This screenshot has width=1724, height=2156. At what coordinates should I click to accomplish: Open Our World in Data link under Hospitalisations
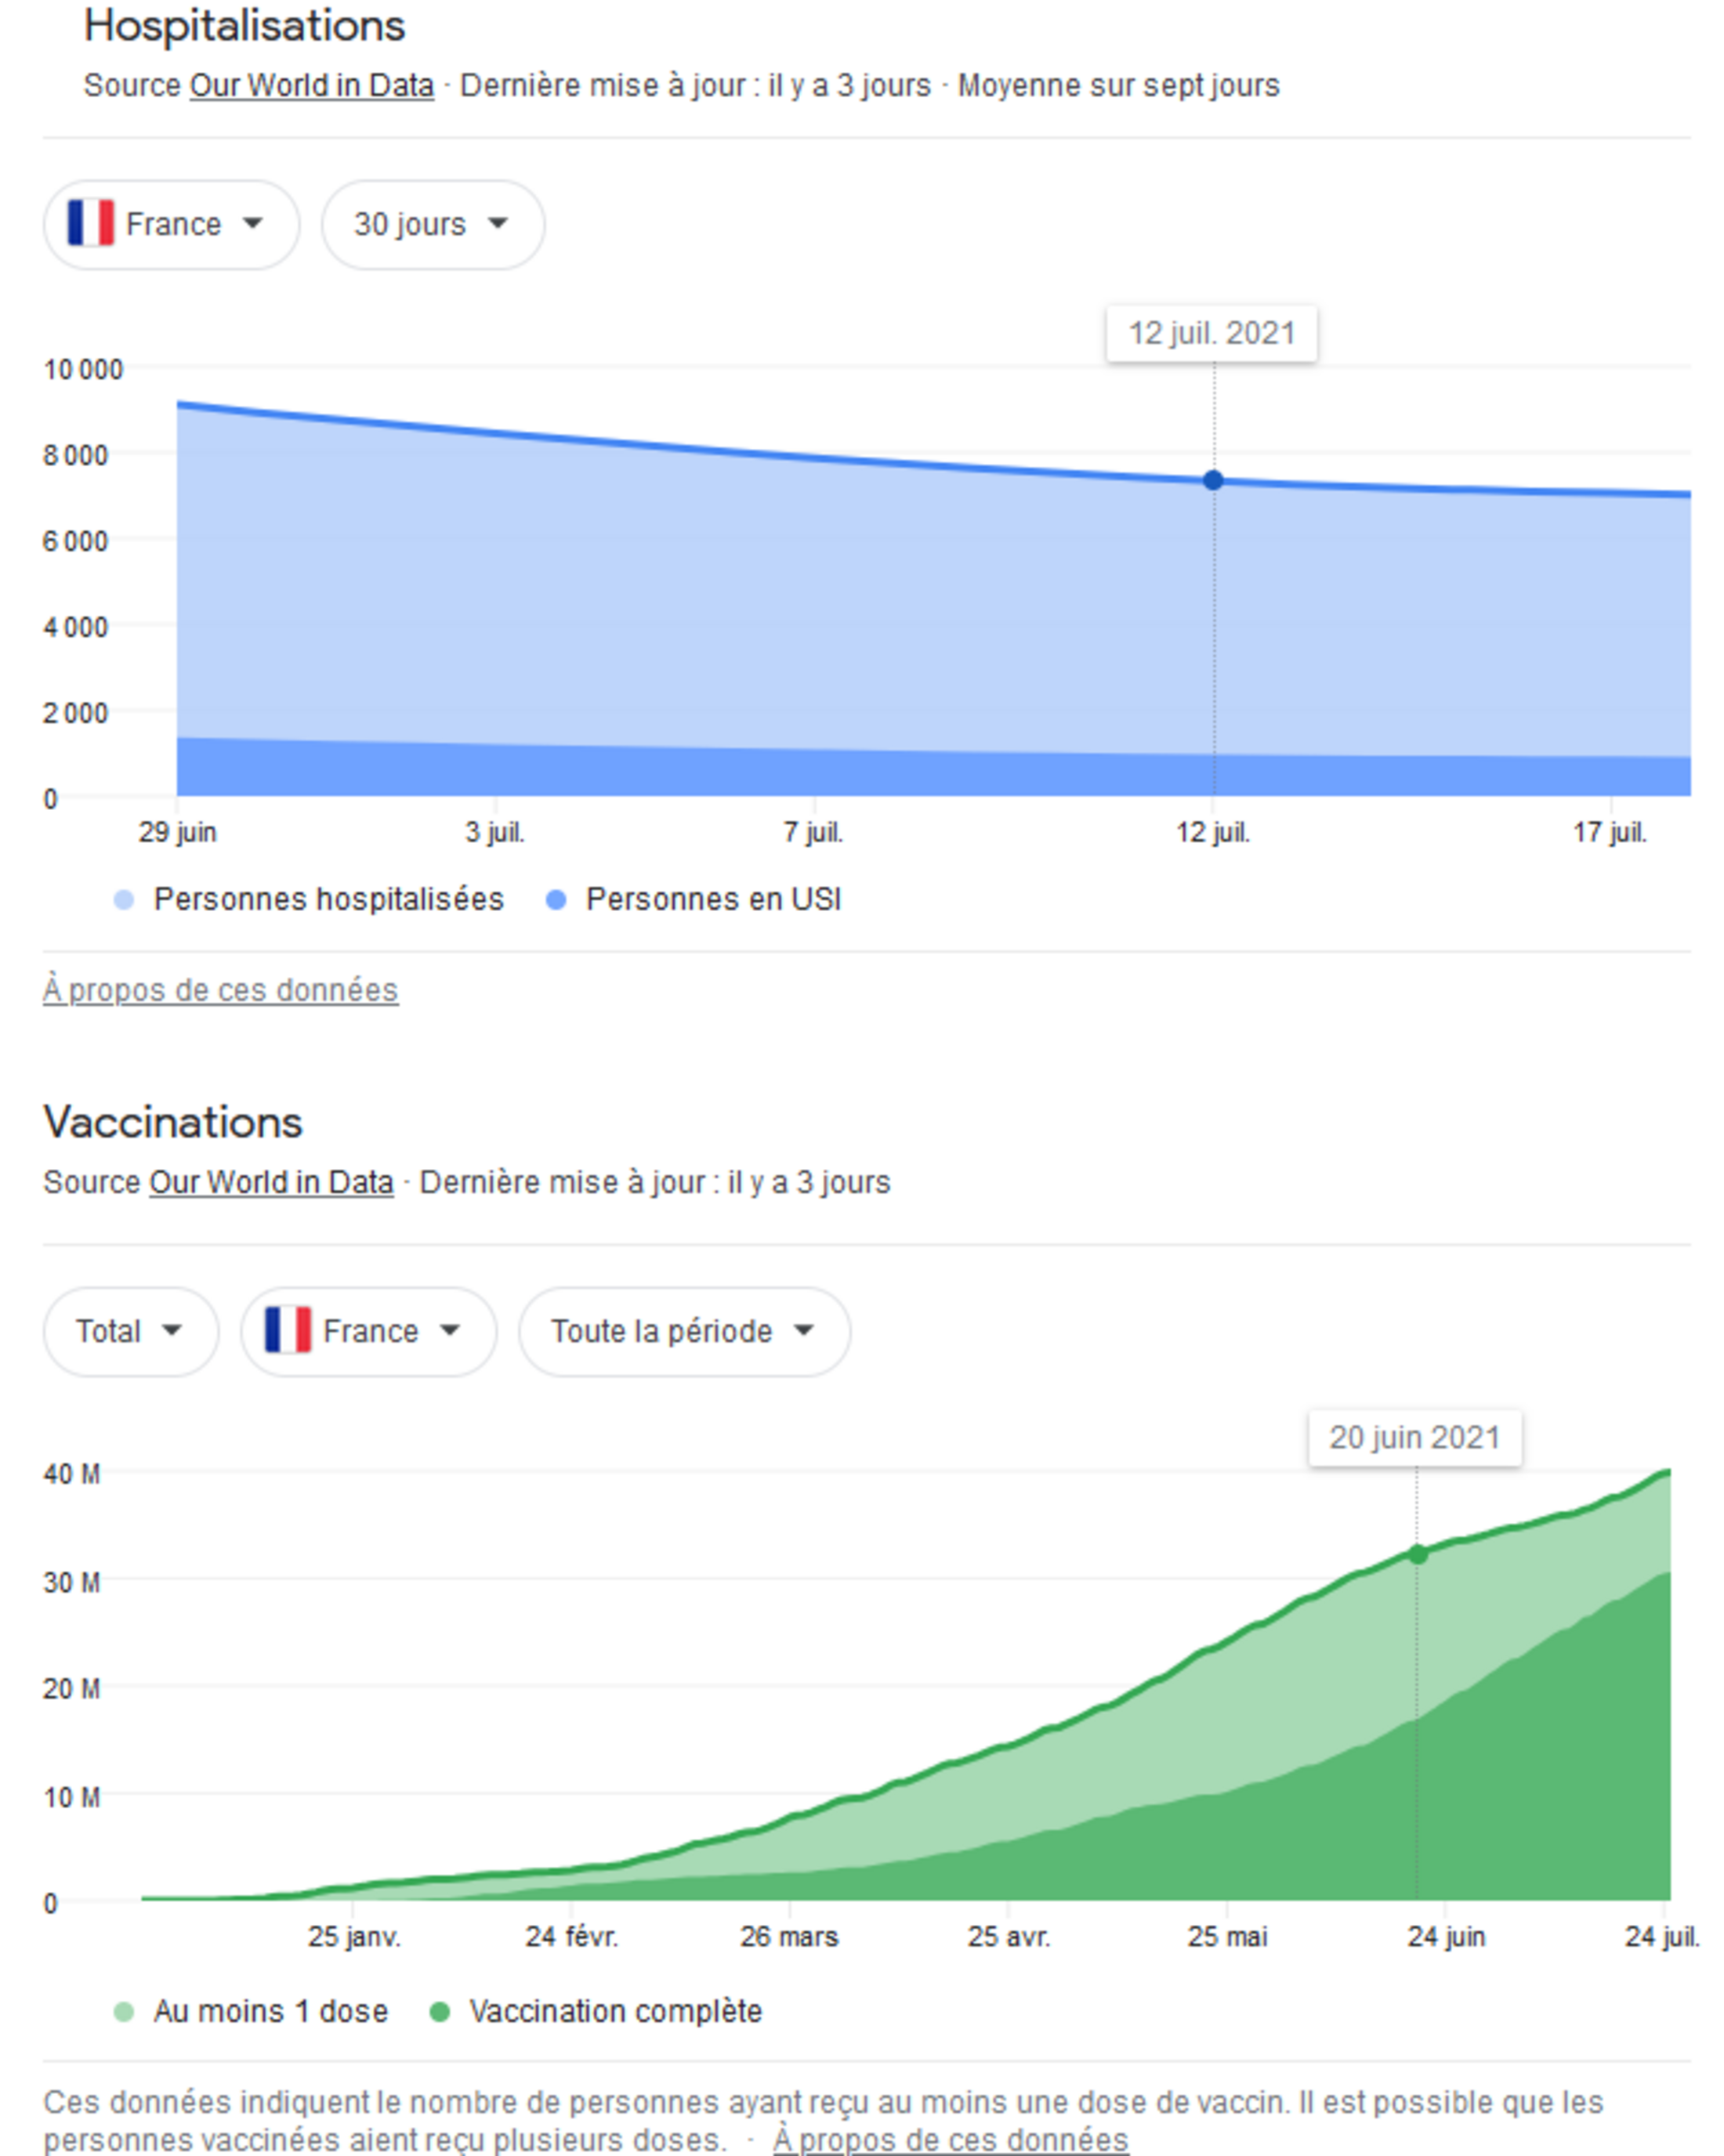tap(312, 86)
